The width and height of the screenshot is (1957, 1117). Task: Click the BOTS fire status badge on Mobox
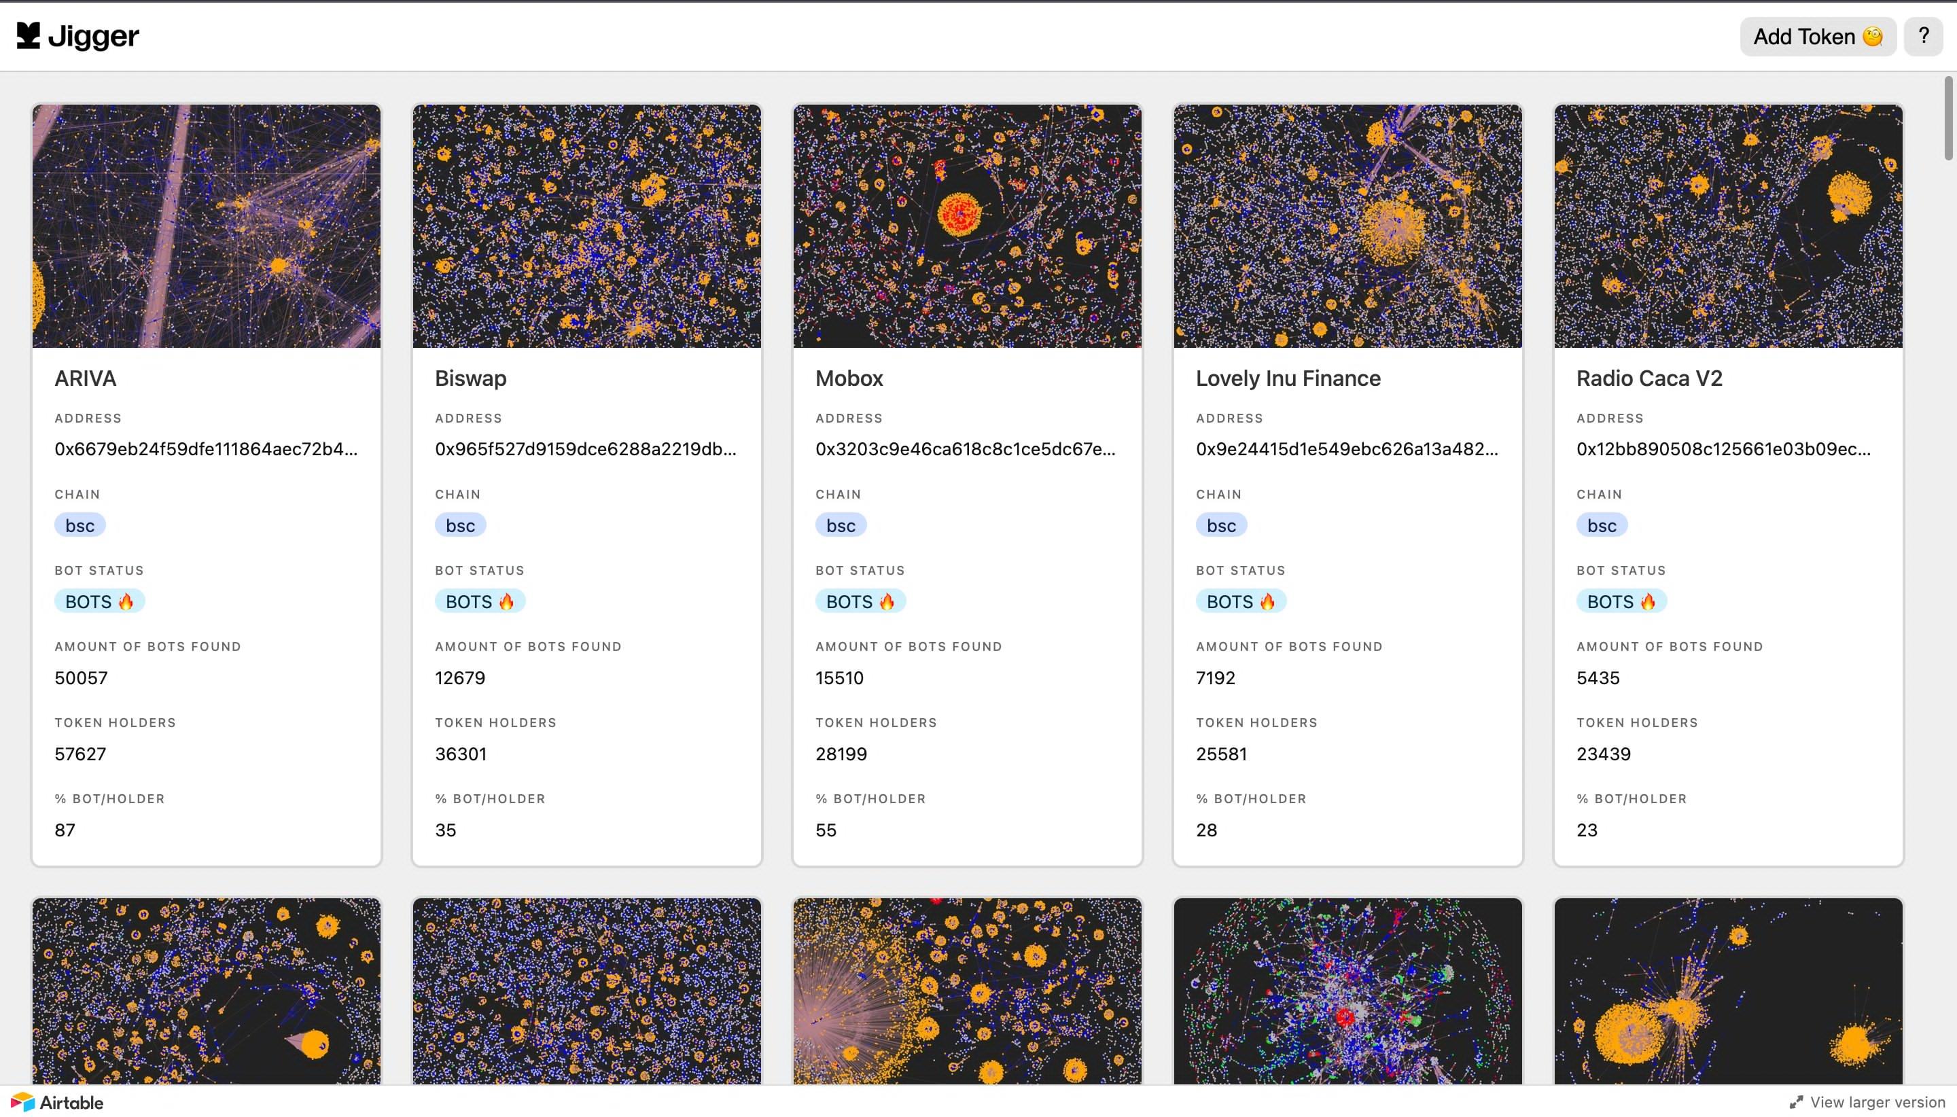tap(860, 601)
